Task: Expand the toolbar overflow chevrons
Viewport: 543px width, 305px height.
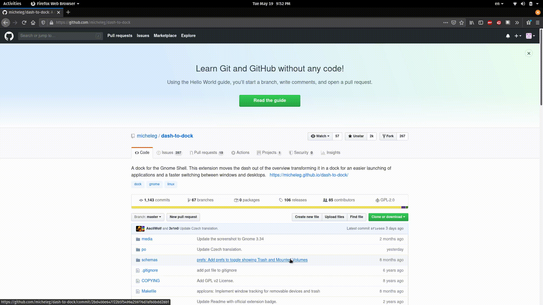Action: click(x=517, y=23)
